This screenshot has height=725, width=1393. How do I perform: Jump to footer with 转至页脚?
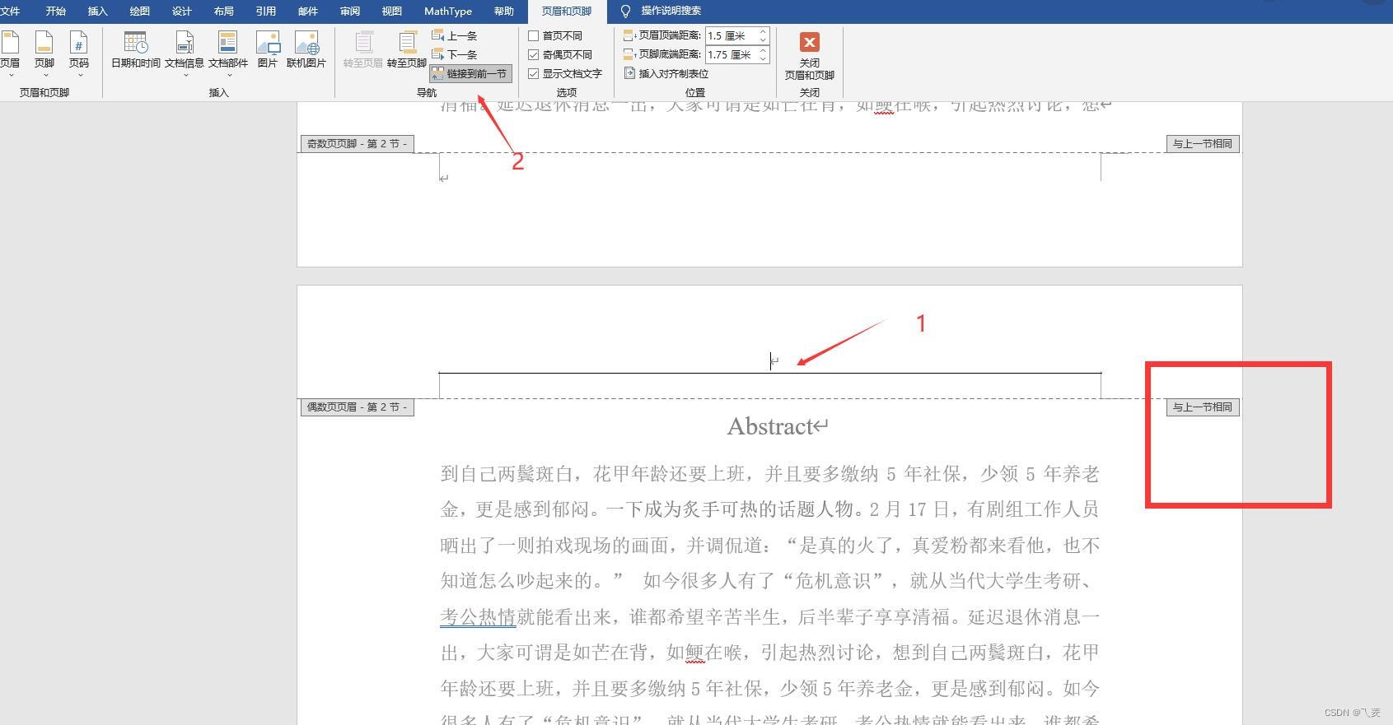pos(407,50)
